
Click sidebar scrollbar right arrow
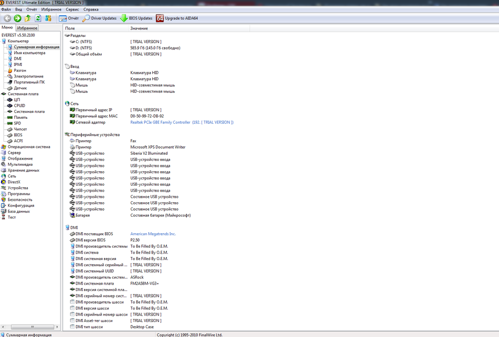tap(57, 327)
